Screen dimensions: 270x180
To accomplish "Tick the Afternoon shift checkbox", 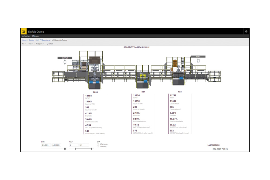I will click(98, 144).
